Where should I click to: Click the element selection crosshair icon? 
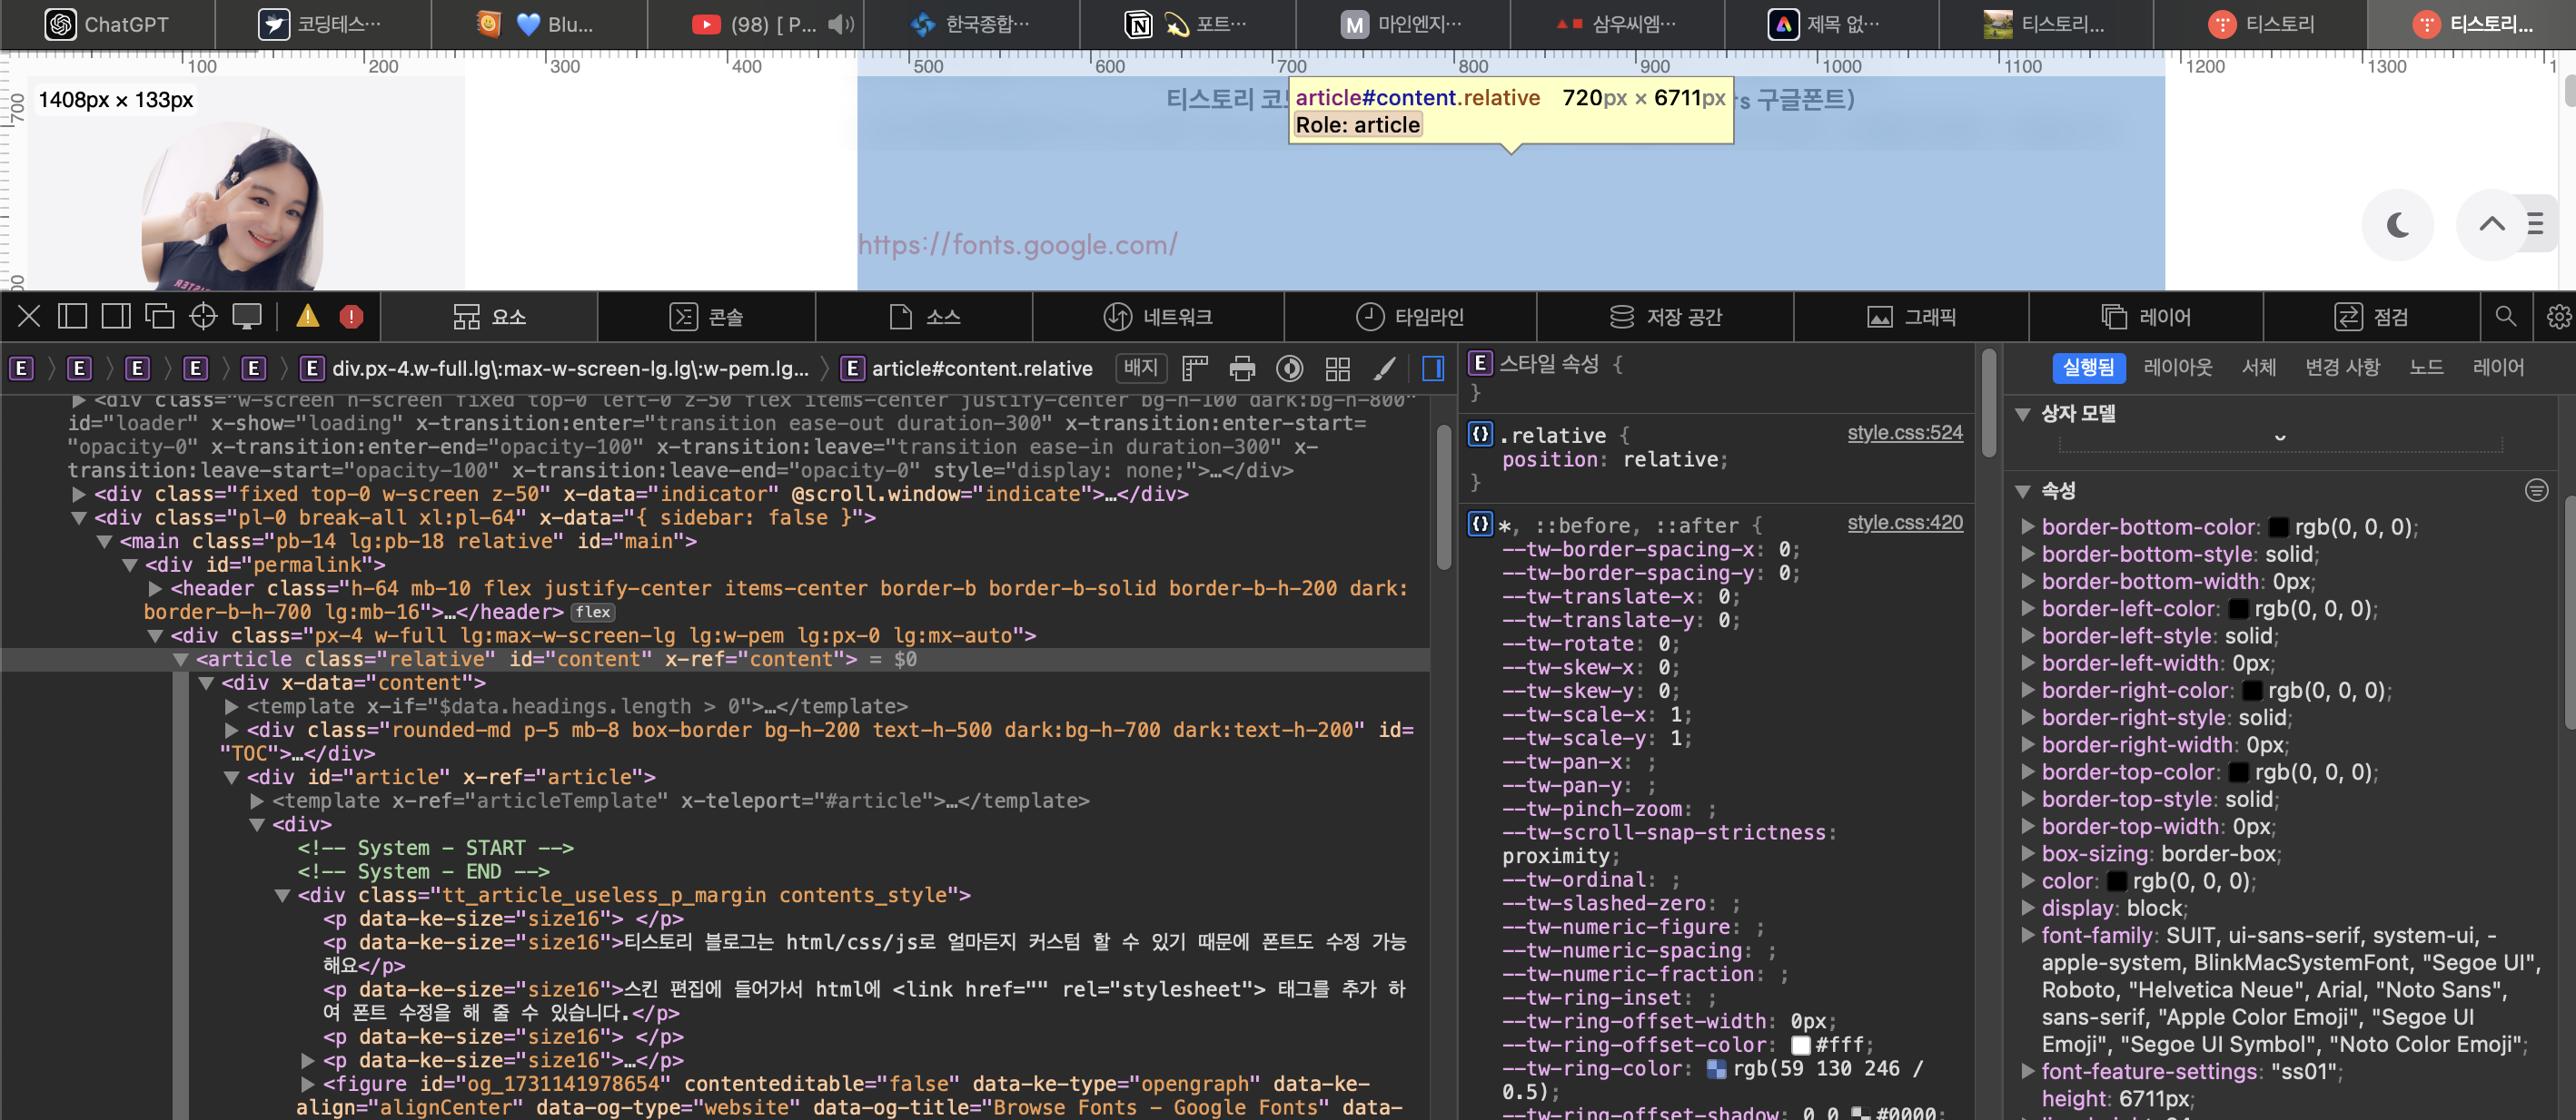pos(203,317)
